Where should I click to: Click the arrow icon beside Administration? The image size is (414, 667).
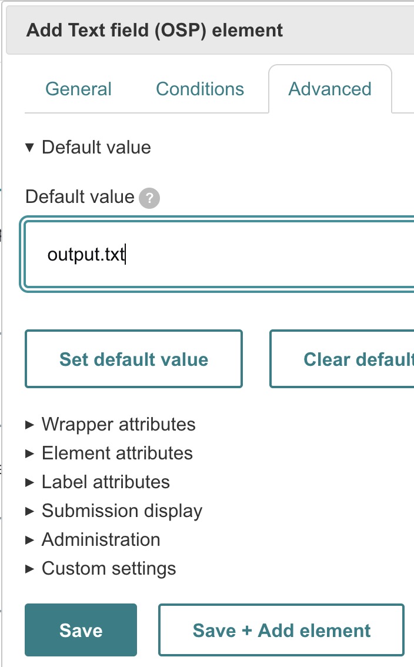[x=30, y=540]
